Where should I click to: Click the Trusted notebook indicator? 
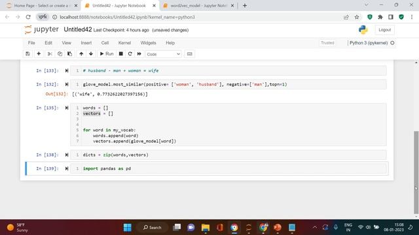point(327,43)
